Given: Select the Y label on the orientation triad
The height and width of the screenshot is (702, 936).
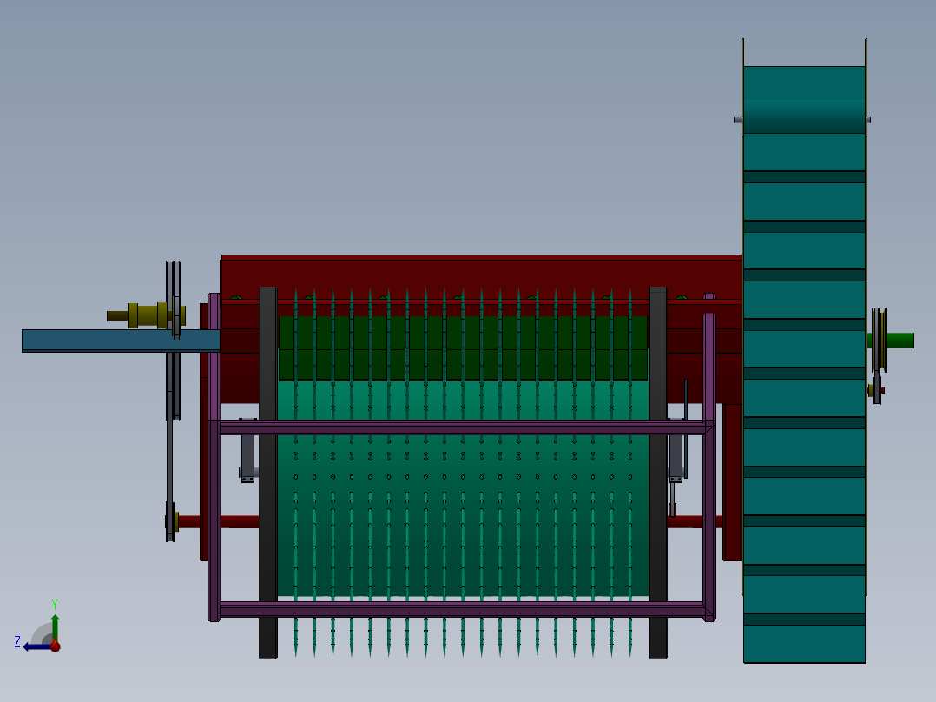Looking at the screenshot, I should tap(55, 602).
